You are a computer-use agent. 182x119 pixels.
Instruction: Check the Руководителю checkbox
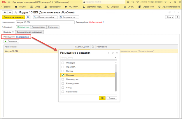pyautogui.click(x=63, y=83)
